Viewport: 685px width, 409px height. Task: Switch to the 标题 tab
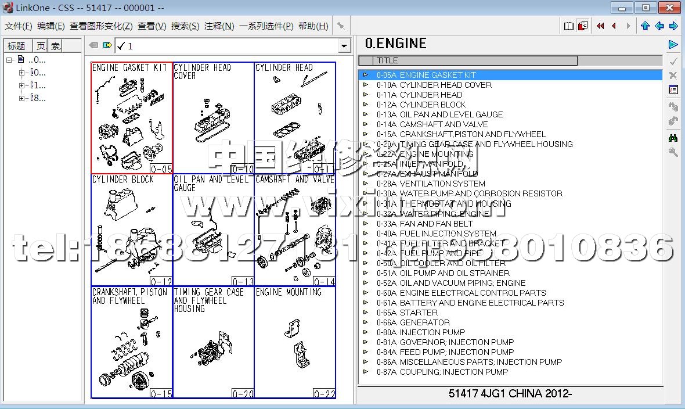(x=16, y=46)
